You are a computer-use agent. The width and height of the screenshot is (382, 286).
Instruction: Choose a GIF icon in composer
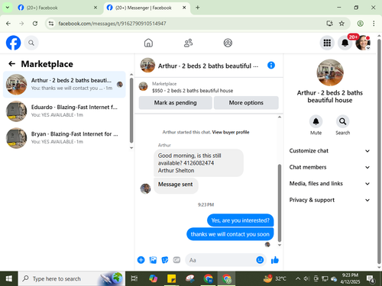click(176, 260)
